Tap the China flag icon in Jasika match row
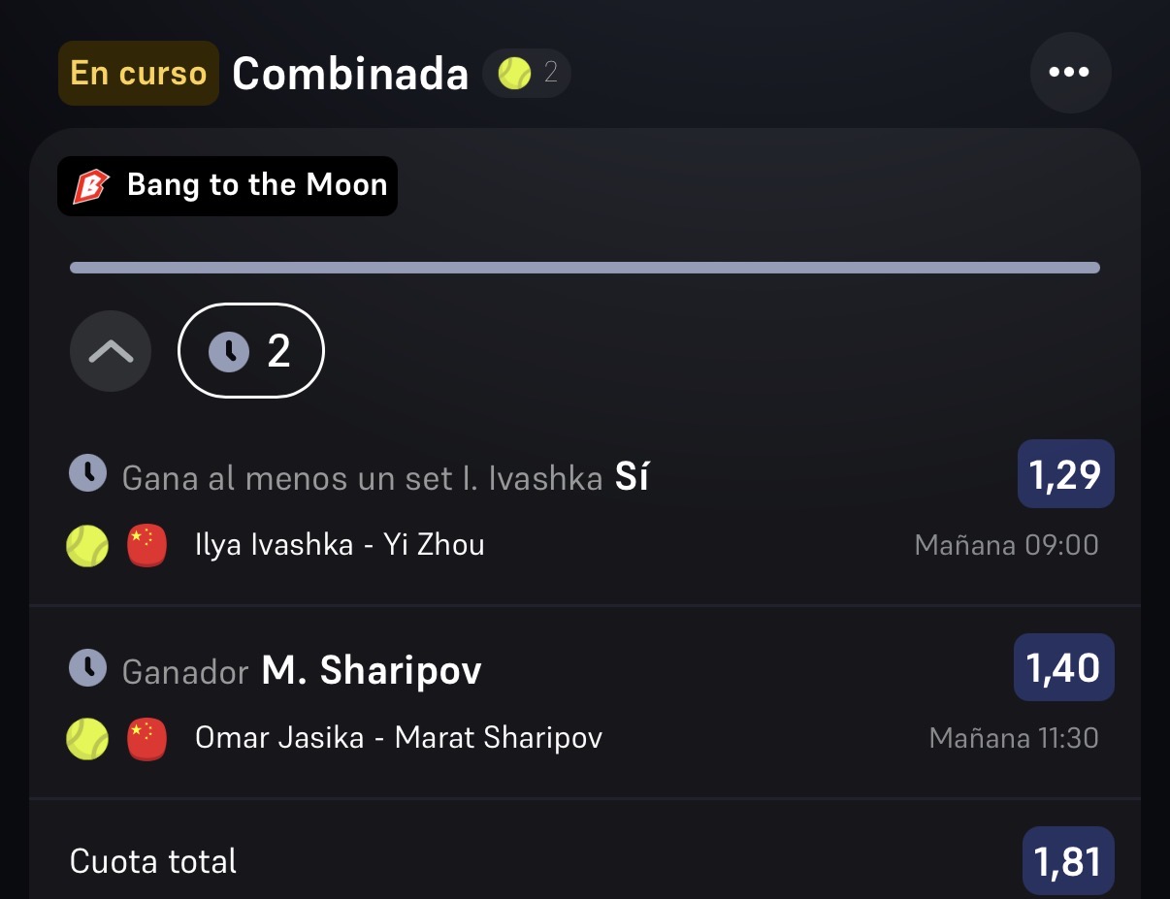Screen dimensions: 1170x899 coord(146,739)
